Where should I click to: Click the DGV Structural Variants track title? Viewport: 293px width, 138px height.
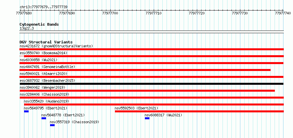(46, 42)
